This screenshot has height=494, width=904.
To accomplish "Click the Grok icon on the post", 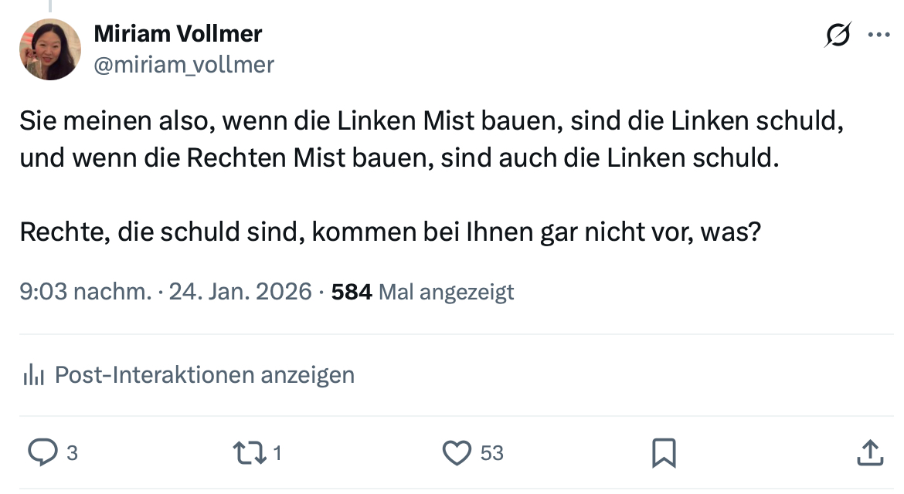I will pos(838,35).
